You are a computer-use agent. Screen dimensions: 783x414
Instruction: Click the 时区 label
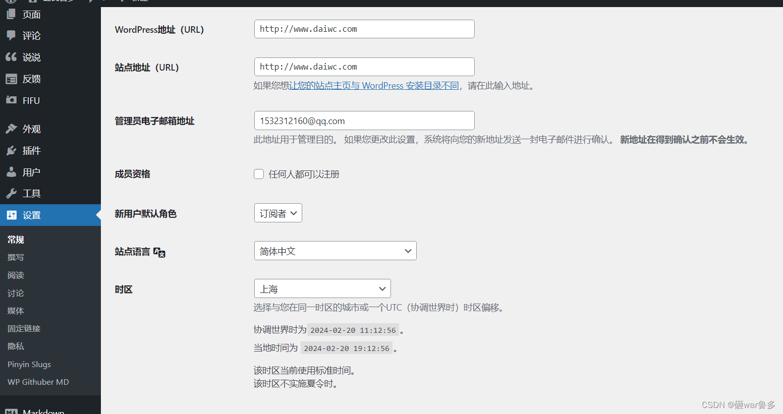[x=124, y=289]
